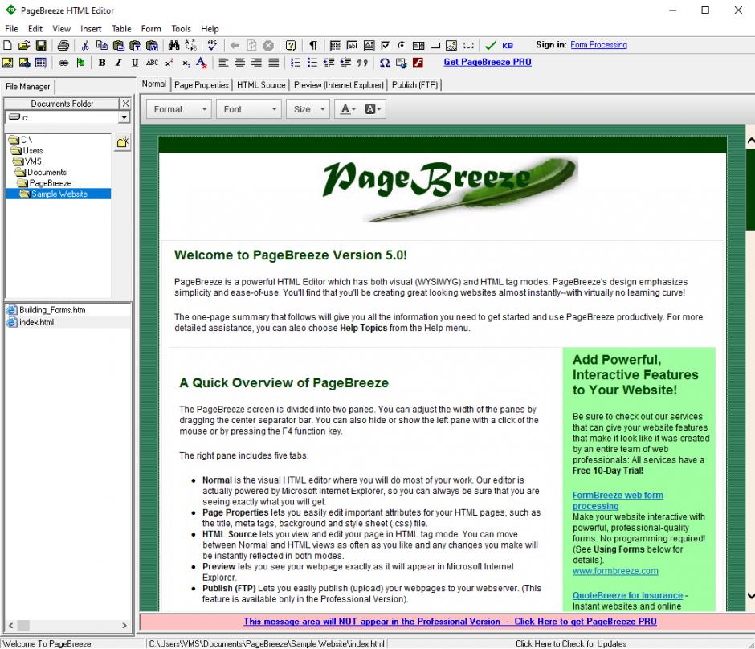Click Here to Check for Updates
The height and width of the screenshot is (649, 755).
(570, 643)
